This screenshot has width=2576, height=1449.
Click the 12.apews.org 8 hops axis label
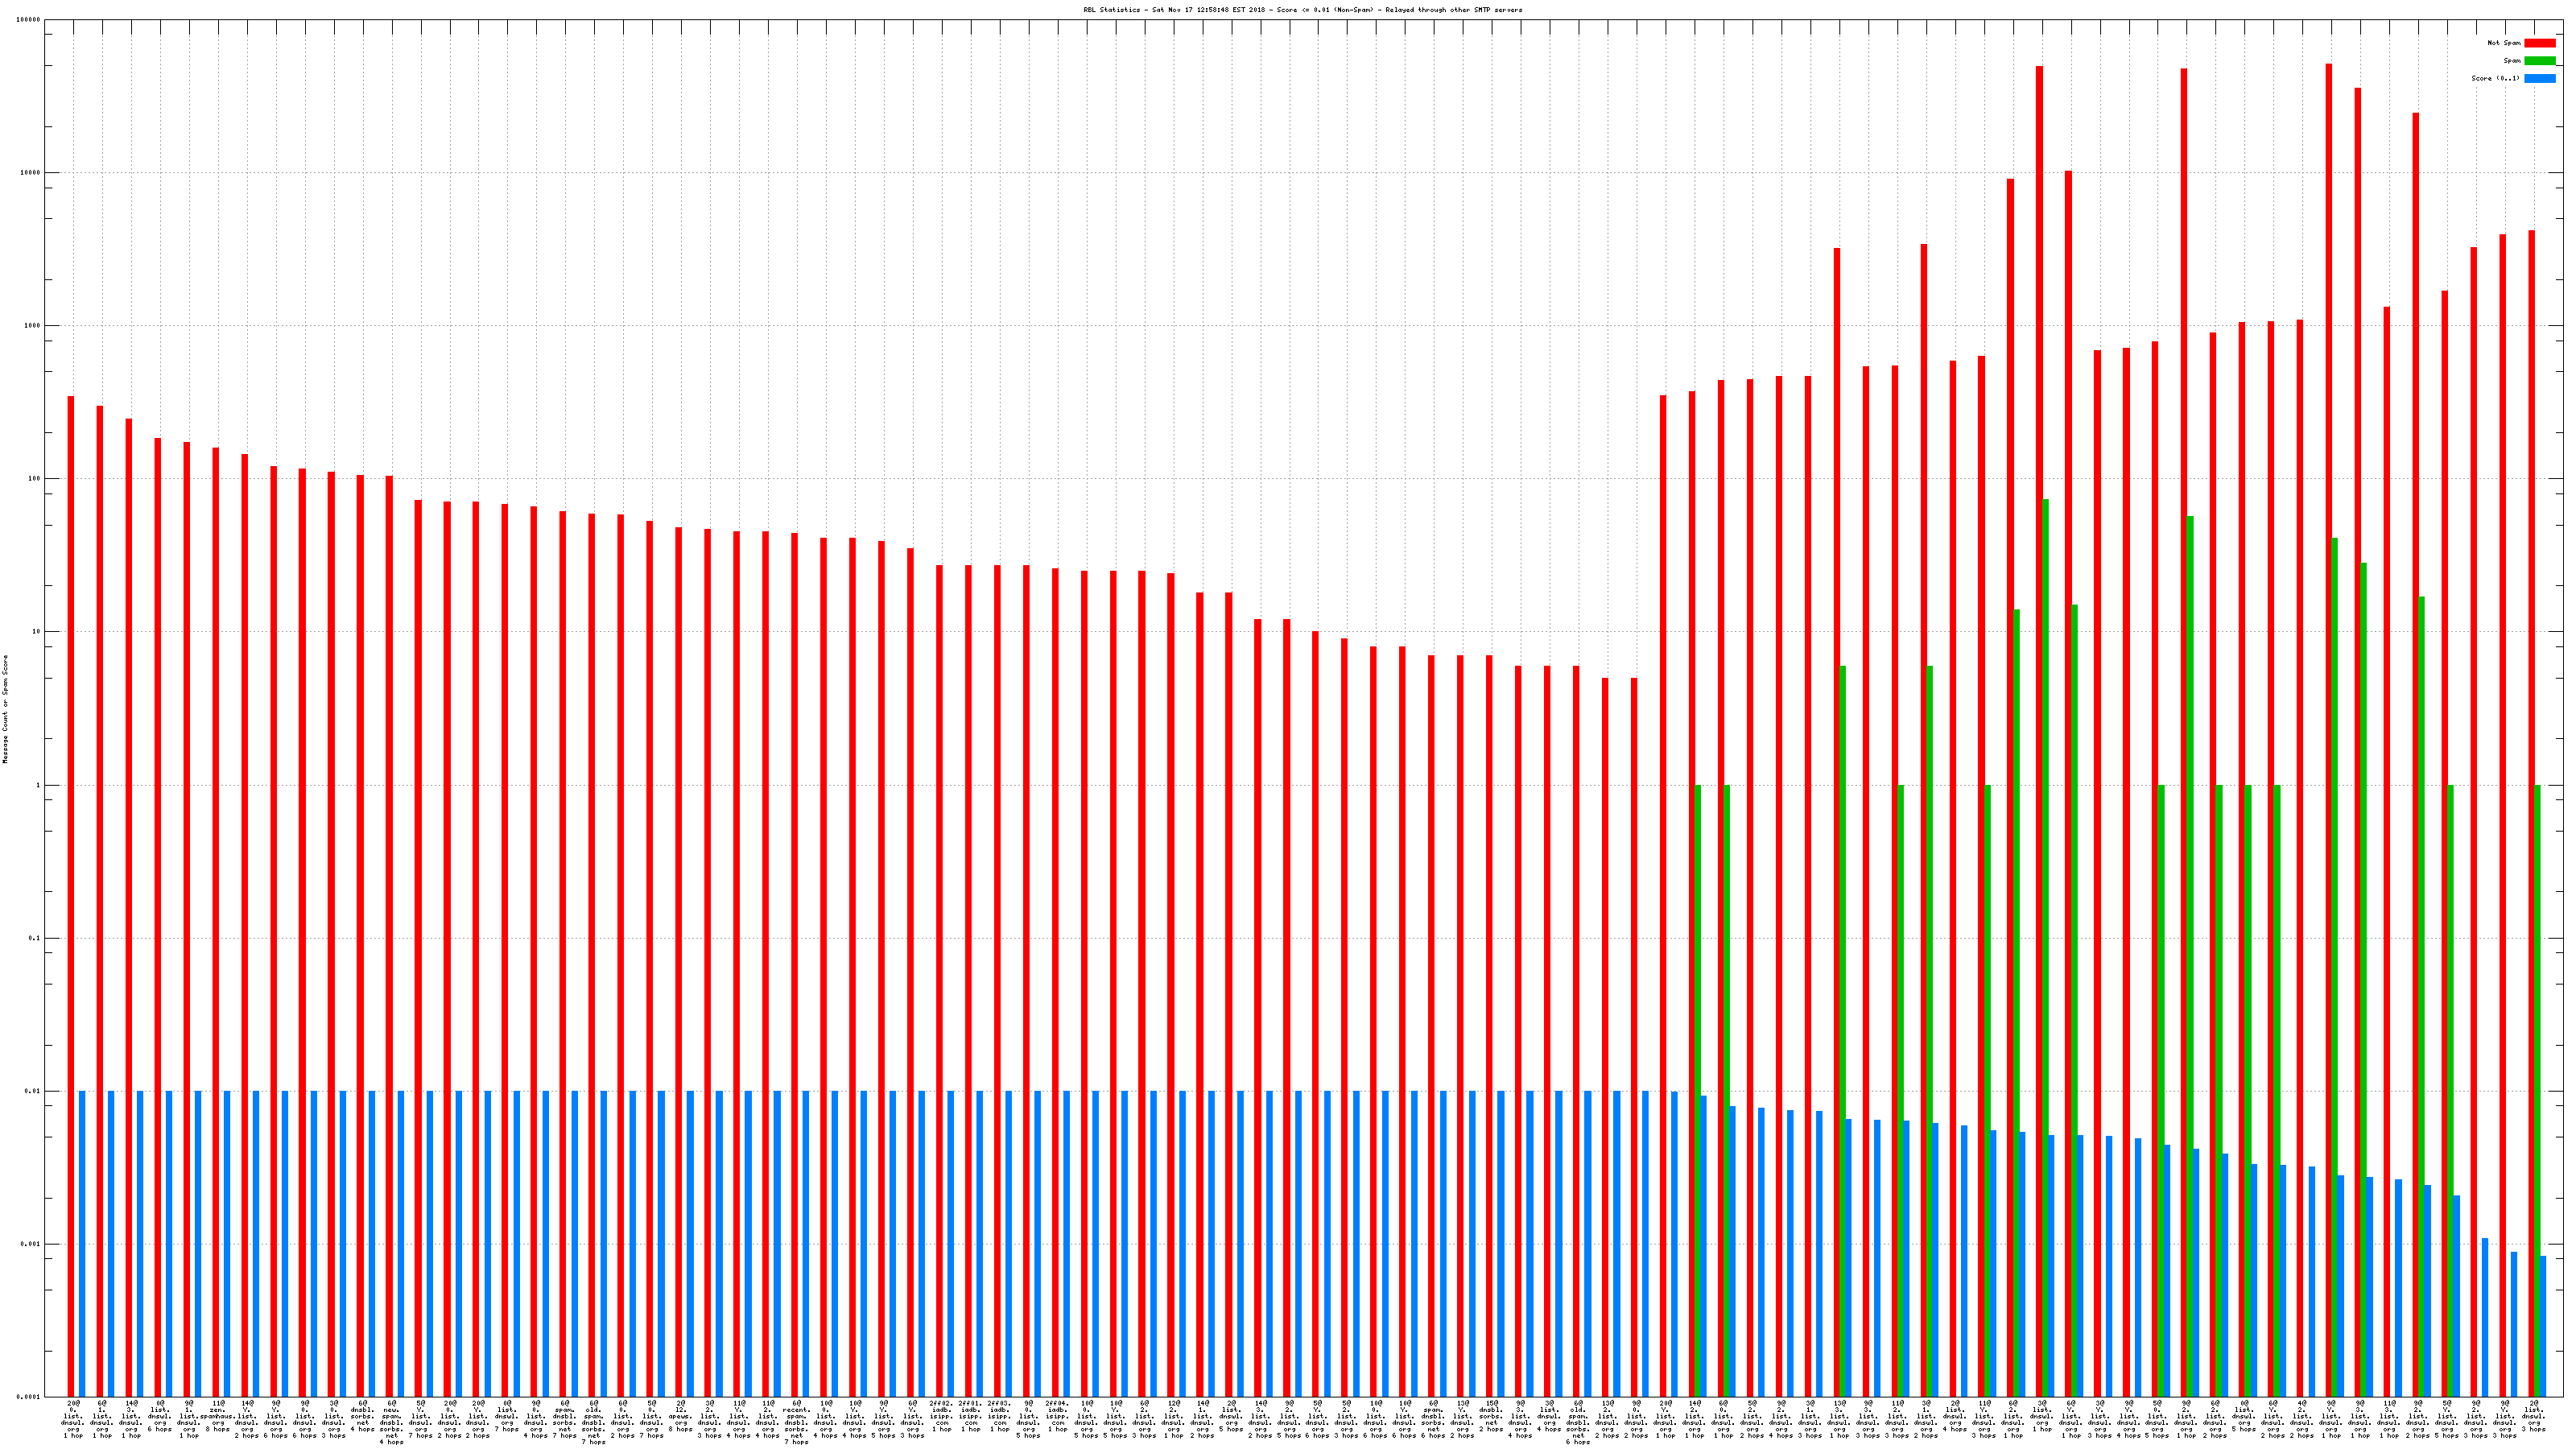[x=680, y=1416]
